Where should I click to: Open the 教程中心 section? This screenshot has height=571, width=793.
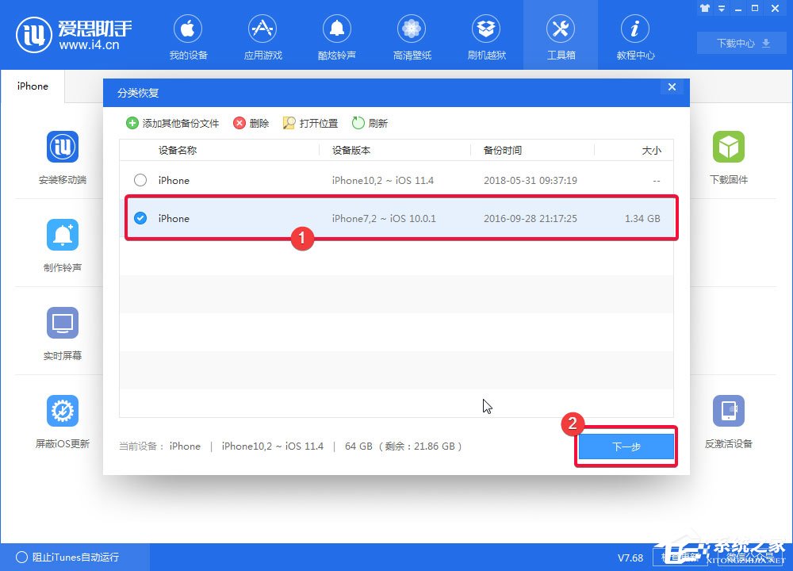634,36
